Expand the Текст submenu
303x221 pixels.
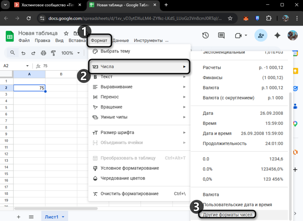point(139,77)
